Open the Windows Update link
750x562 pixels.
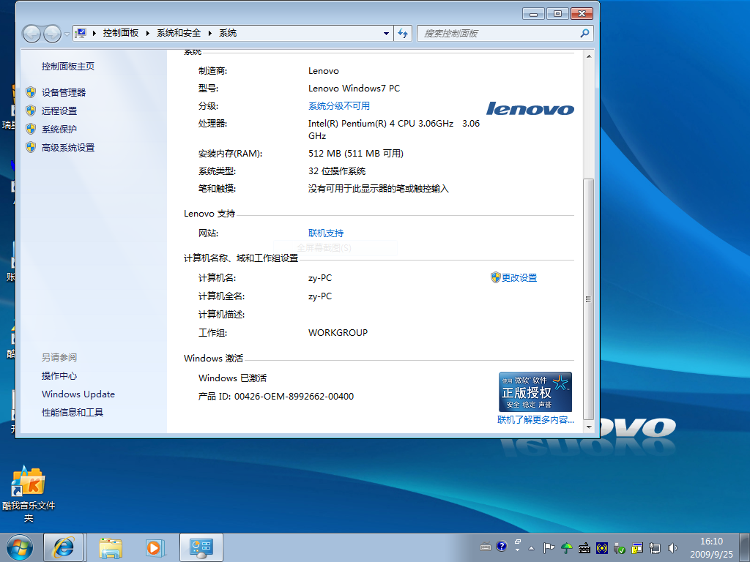point(78,394)
